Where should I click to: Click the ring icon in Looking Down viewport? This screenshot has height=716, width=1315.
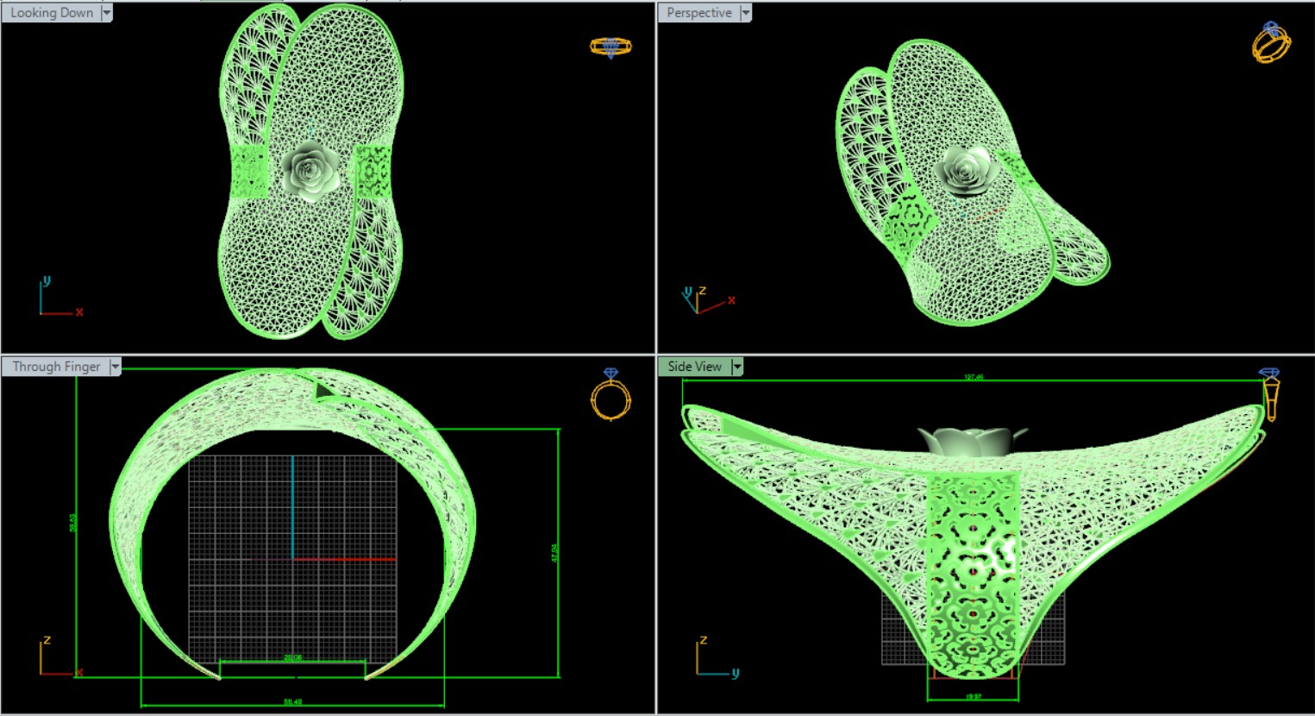[611, 47]
